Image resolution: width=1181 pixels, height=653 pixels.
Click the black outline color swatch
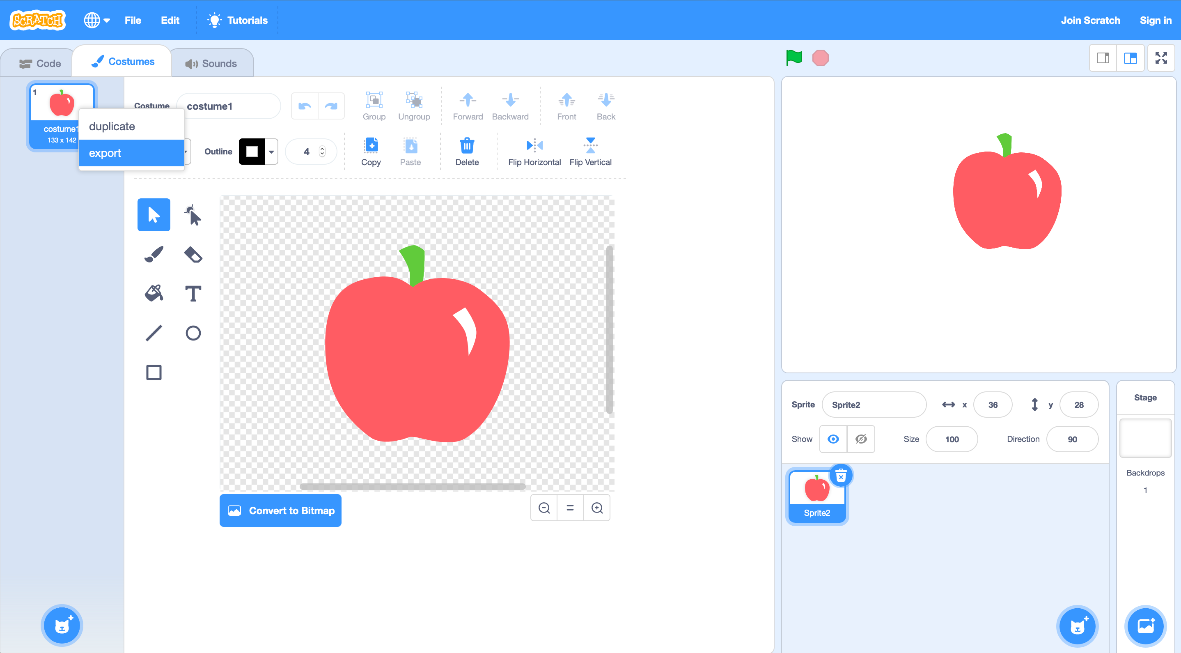click(x=252, y=153)
